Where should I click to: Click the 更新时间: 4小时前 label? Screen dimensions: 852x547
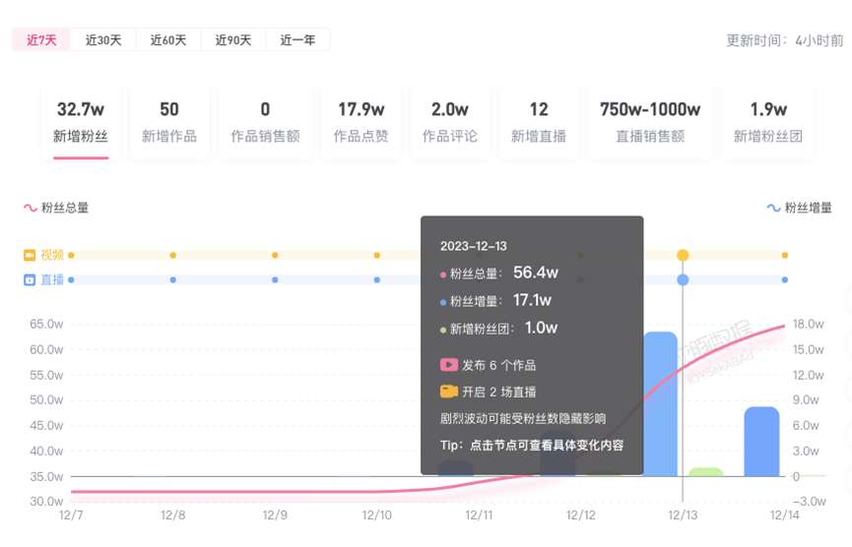click(x=785, y=40)
